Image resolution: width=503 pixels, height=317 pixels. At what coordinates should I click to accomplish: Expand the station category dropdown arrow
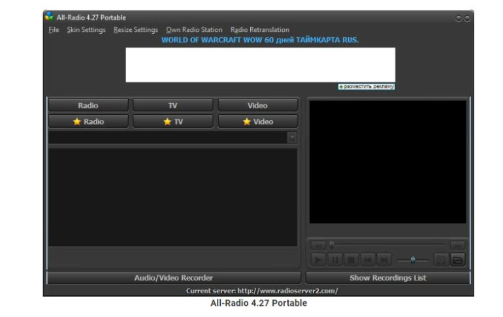[292, 138]
